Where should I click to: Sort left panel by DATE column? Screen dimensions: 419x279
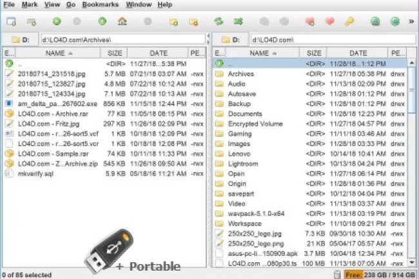(x=158, y=53)
